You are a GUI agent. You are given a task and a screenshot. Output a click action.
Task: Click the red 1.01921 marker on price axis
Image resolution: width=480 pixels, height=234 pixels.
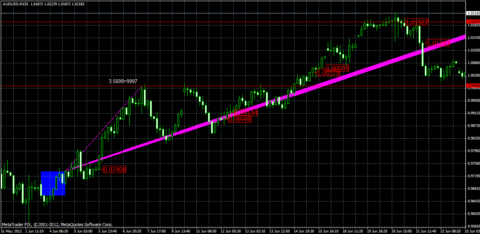[473, 21]
